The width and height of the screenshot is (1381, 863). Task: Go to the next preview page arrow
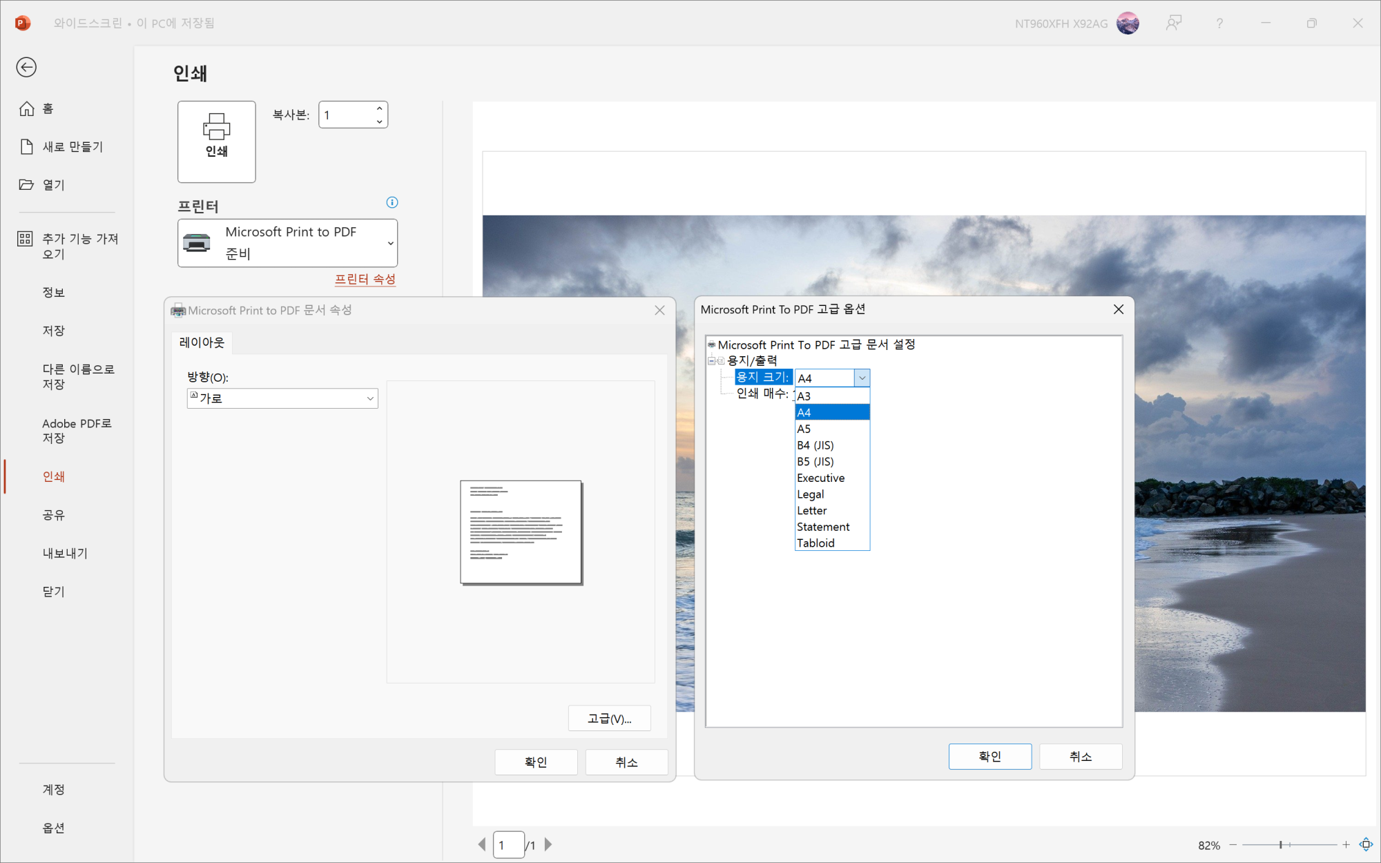[548, 844]
